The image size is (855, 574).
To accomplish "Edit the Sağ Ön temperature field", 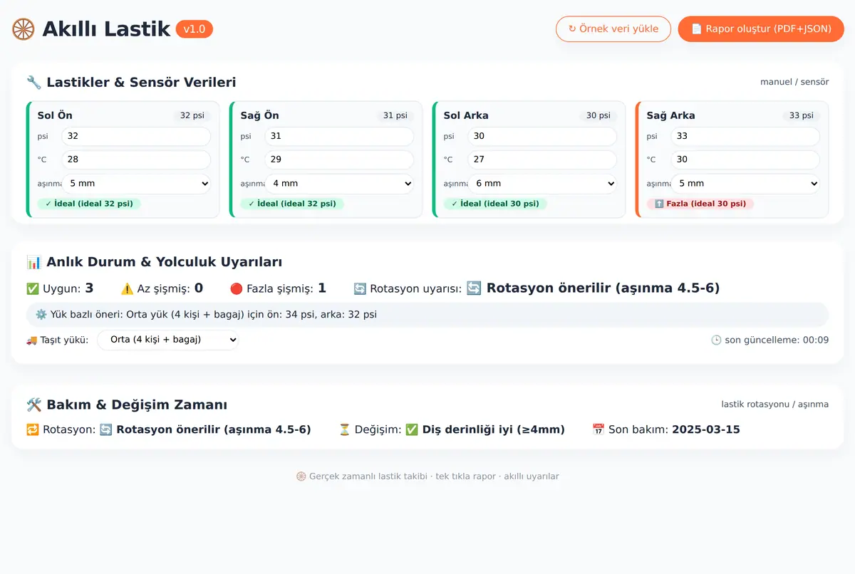I will (x=339, y=160).
